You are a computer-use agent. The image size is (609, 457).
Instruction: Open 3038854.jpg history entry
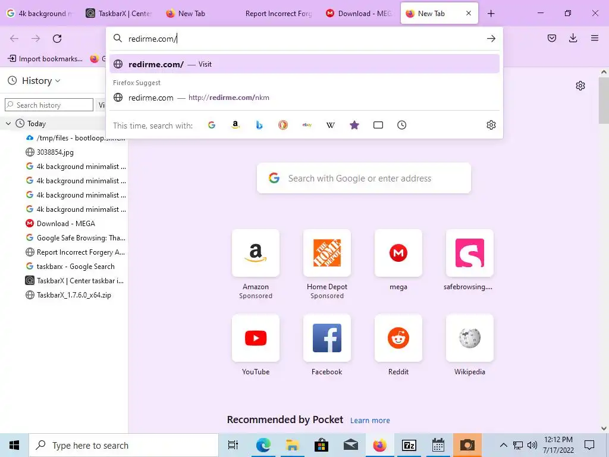(x=50, y=152)
